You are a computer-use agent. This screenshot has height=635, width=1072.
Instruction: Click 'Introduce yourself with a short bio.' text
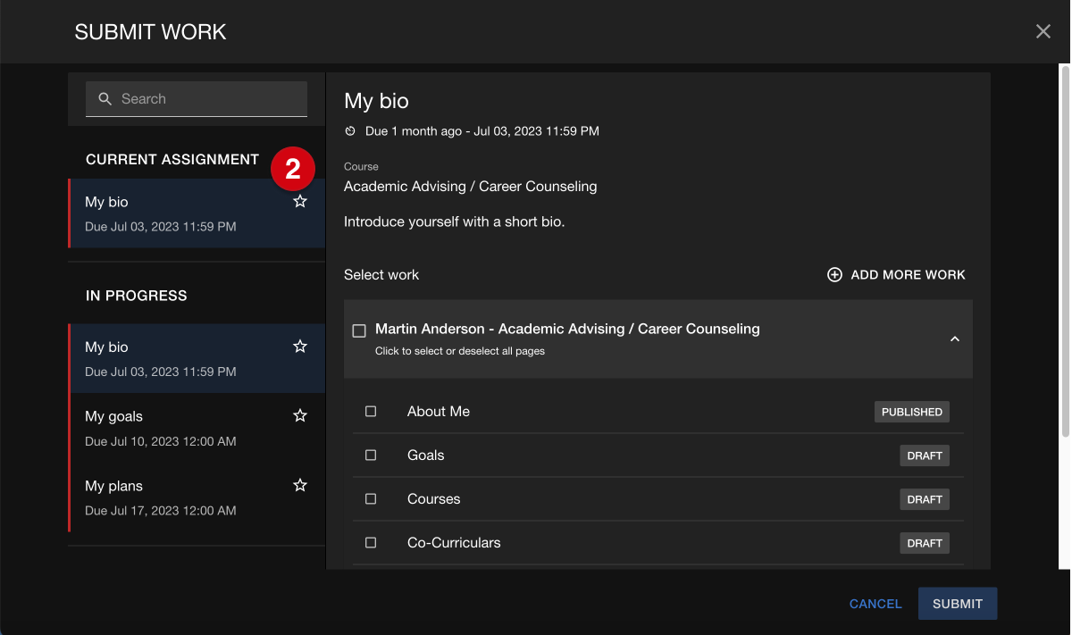point(454,221)
